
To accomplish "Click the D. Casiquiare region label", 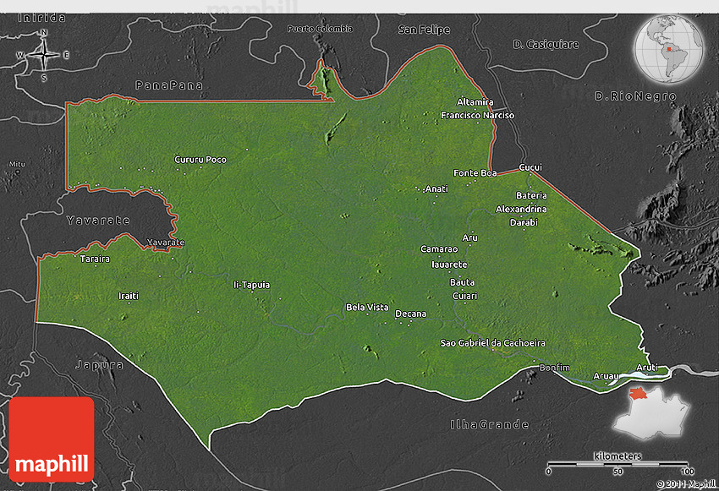I will [546, 44].
